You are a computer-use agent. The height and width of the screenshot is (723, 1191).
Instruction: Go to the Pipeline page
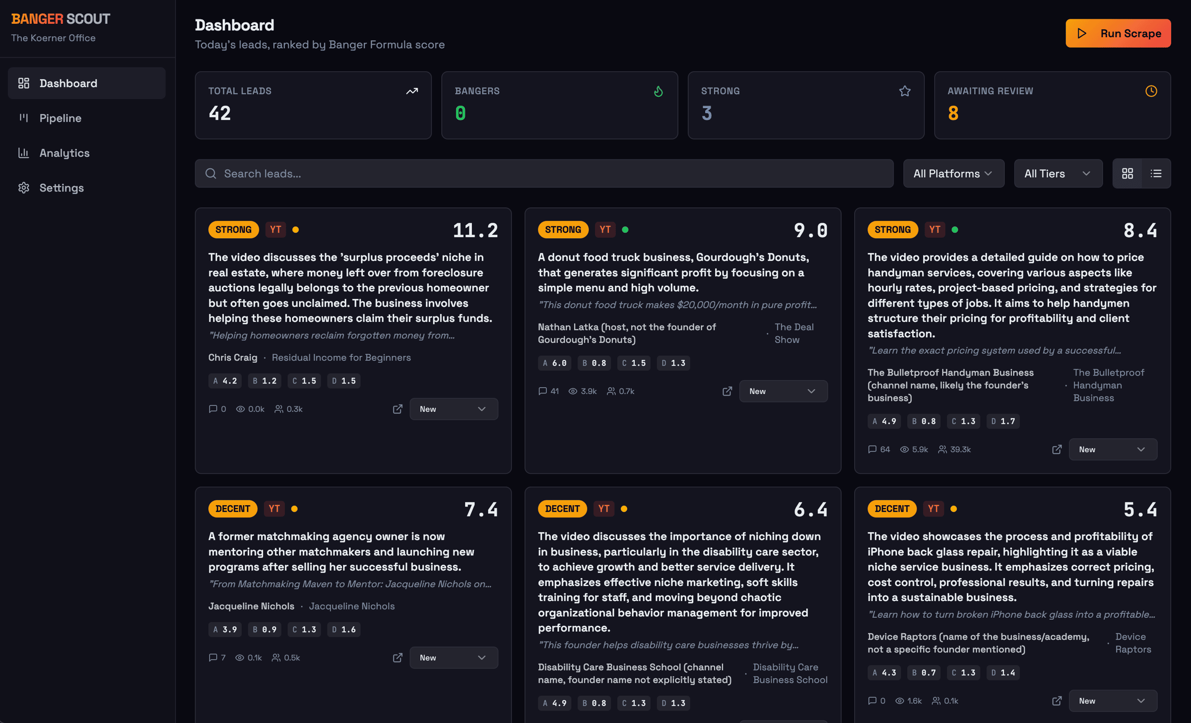(x=60, y=118)
